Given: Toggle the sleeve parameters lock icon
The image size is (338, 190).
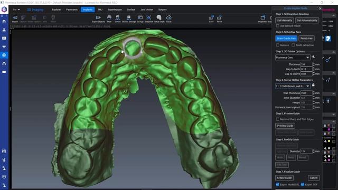Looking at the screenshot, I should (313, 85).
